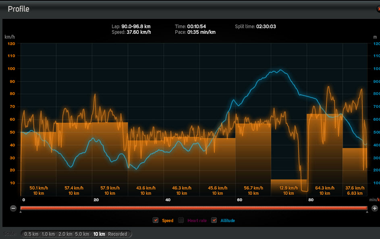Image resolution: width=380 pixels, height=239 pixels.
Task: Click the plus zoom-in icon
Action: pyautogui.click(x=375, y=208)
